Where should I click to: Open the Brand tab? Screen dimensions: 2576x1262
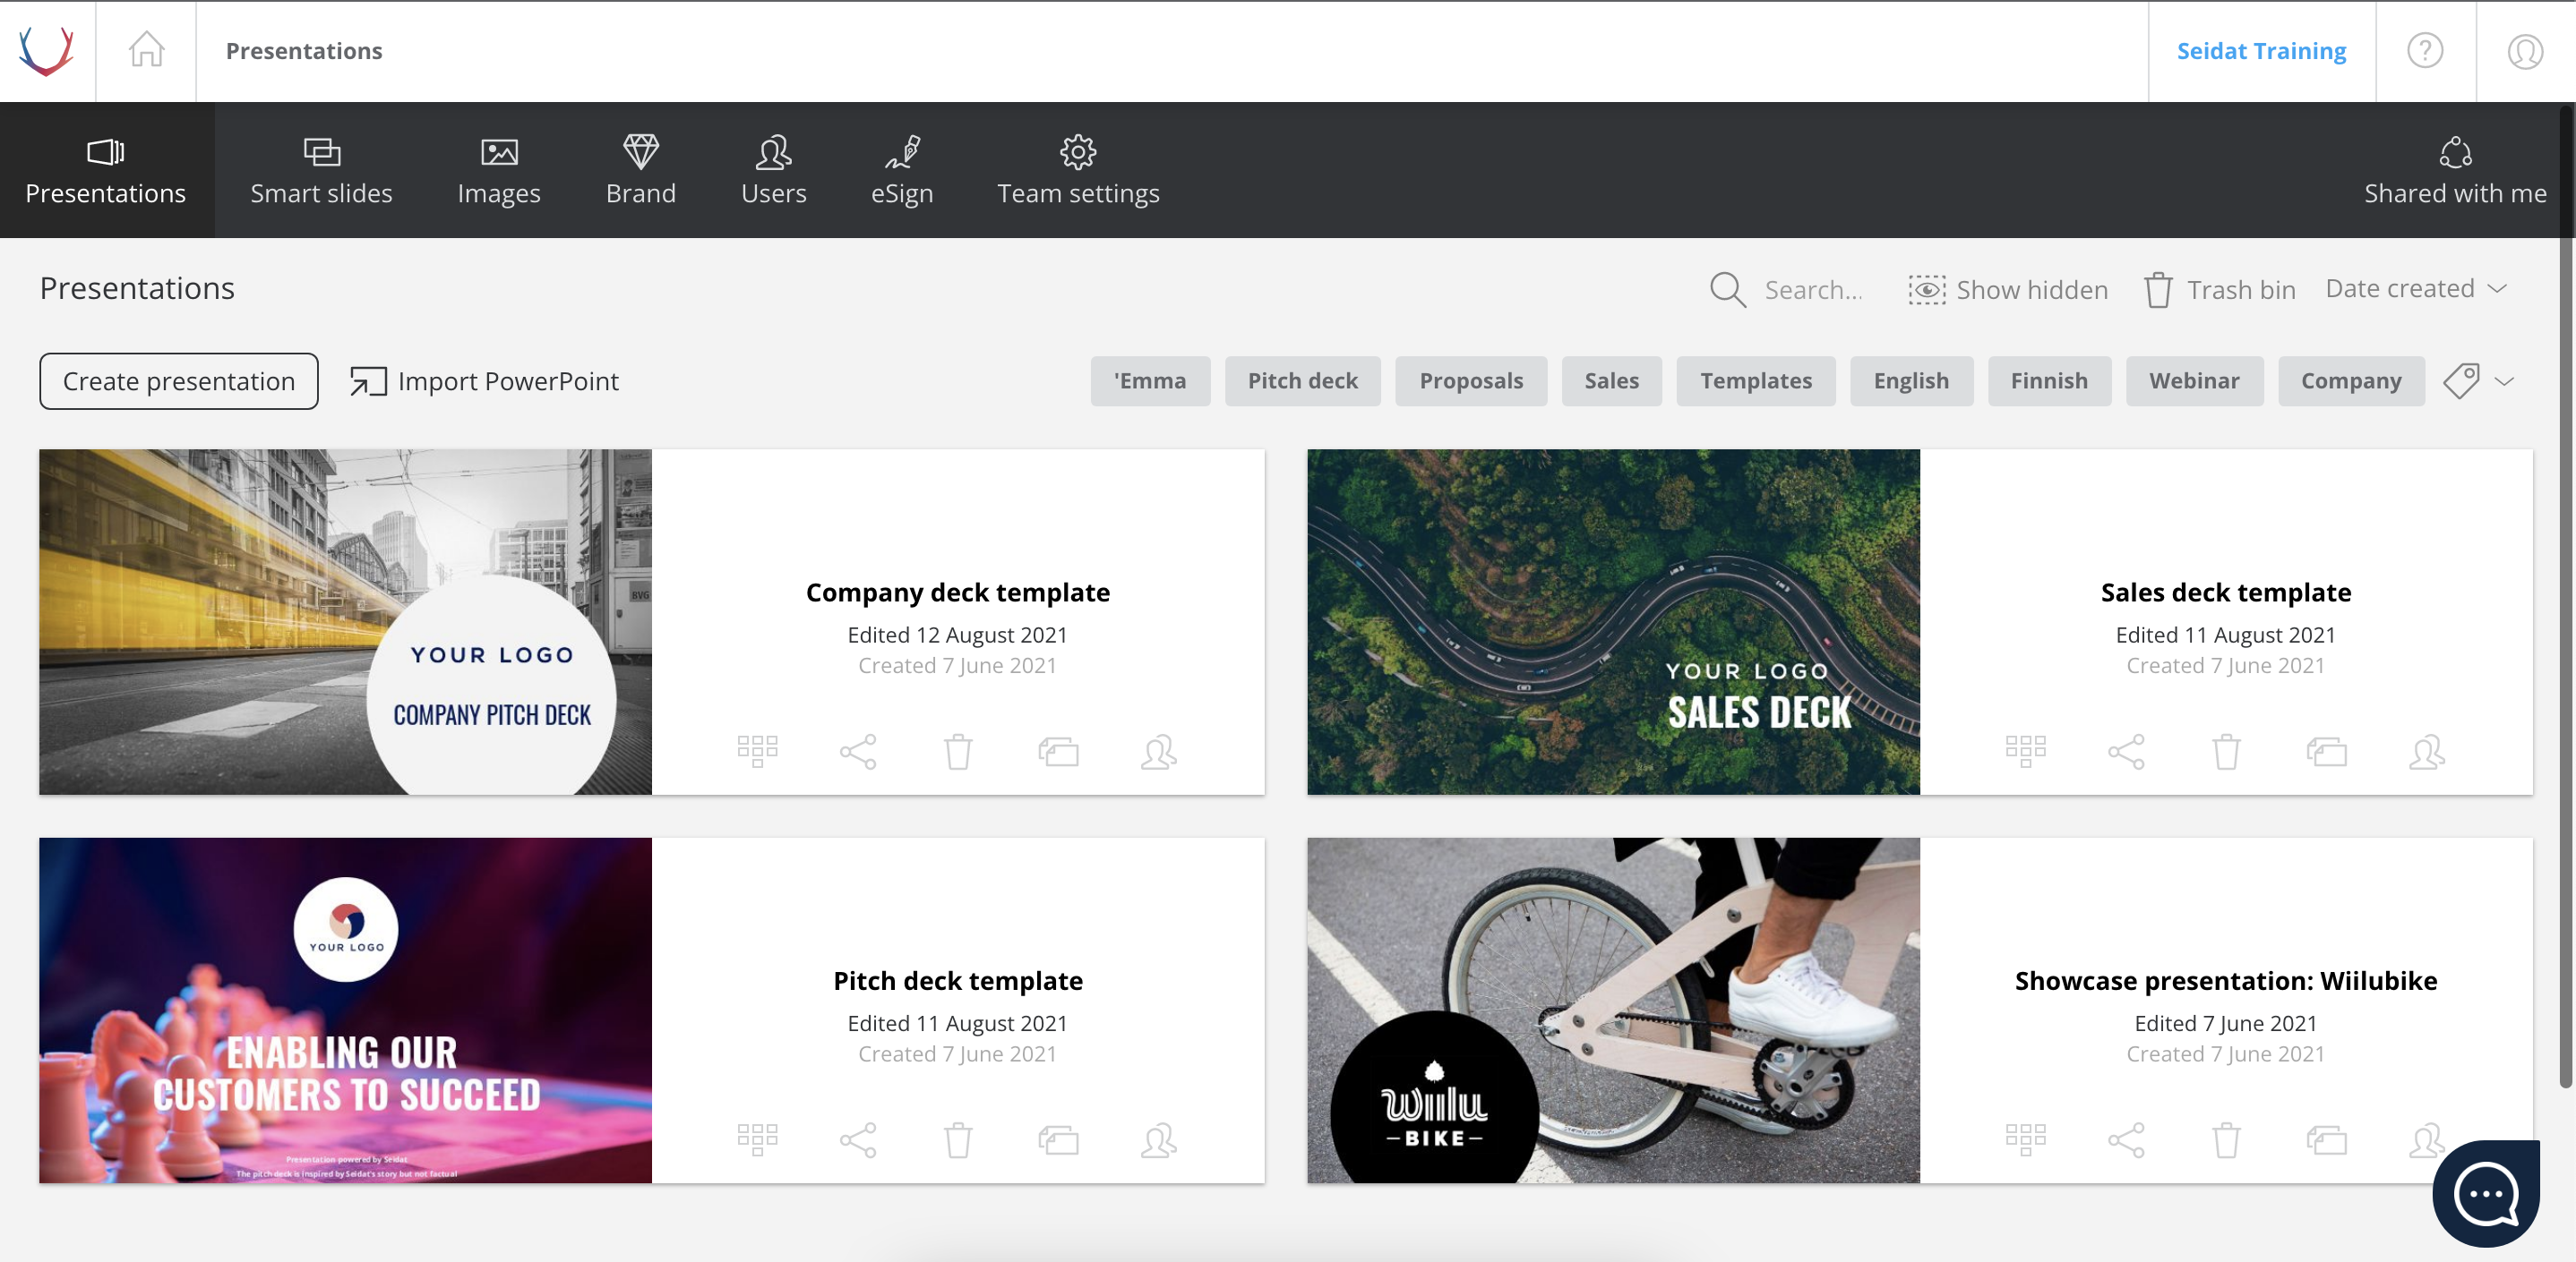(x=640, y=170)
